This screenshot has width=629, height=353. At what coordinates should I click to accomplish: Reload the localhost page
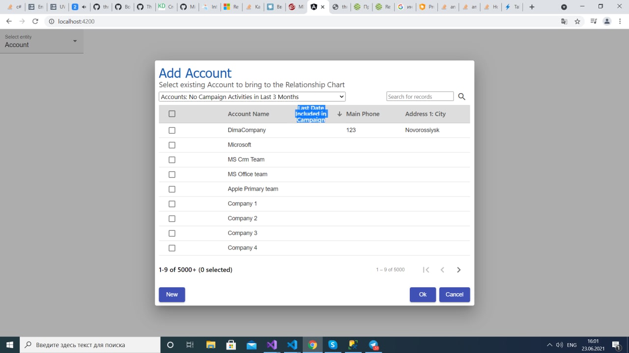click(35, 22)
